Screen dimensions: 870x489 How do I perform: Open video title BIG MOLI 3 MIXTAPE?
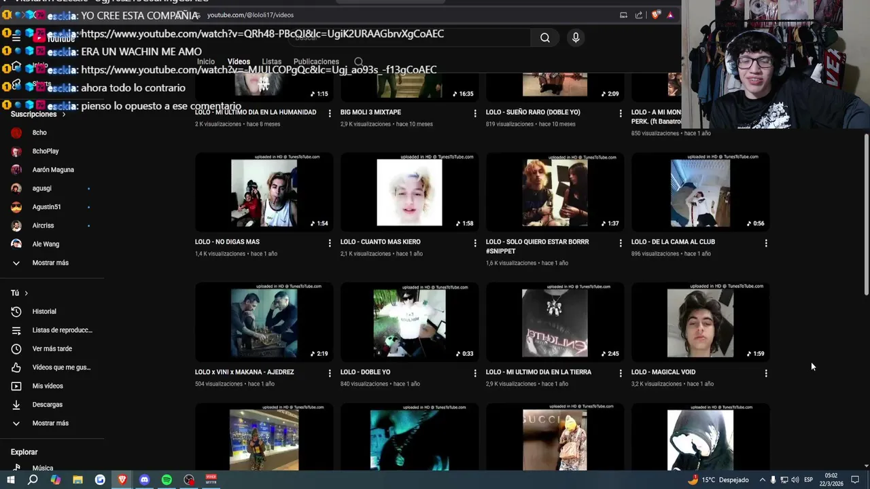pyautogui.click(x=370, y=112)
